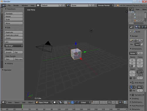147x111 pixels.
Task: Open the Object Mode dropdown
Action: coord(44,102)
